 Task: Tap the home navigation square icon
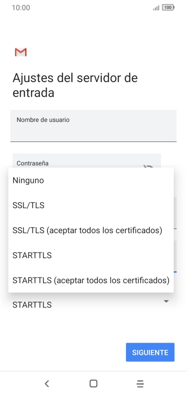[x=94, y=384]
